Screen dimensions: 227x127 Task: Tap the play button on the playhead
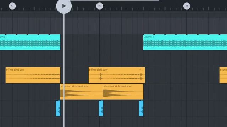click(64, 6)
